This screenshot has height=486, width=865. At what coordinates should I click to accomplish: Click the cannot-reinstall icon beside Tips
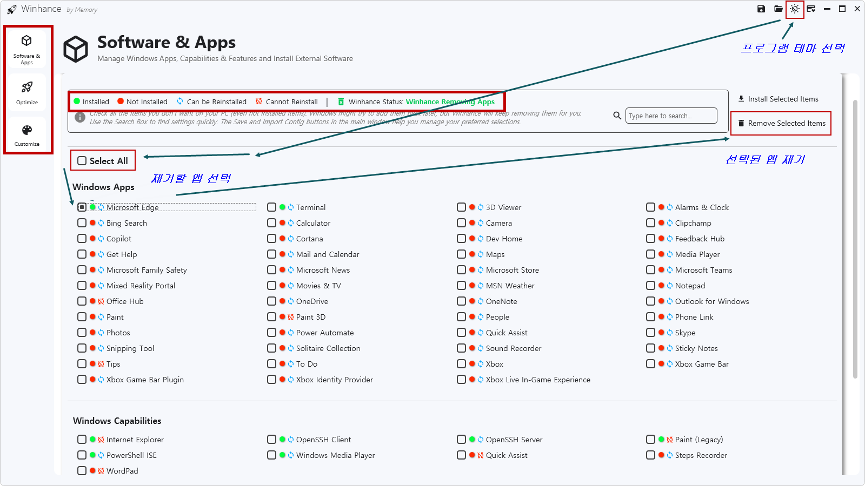click(101, 364)
